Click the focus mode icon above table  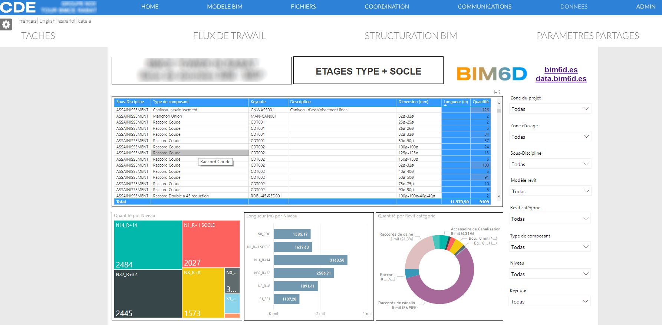point(497,92)
